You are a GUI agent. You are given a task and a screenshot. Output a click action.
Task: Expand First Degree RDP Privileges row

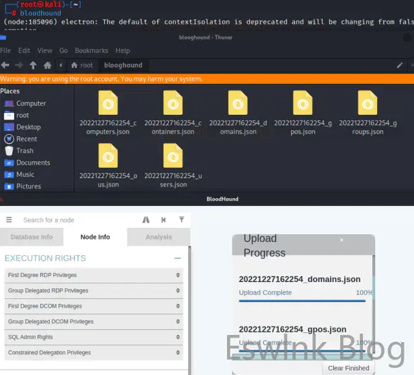tap(94, 275)
